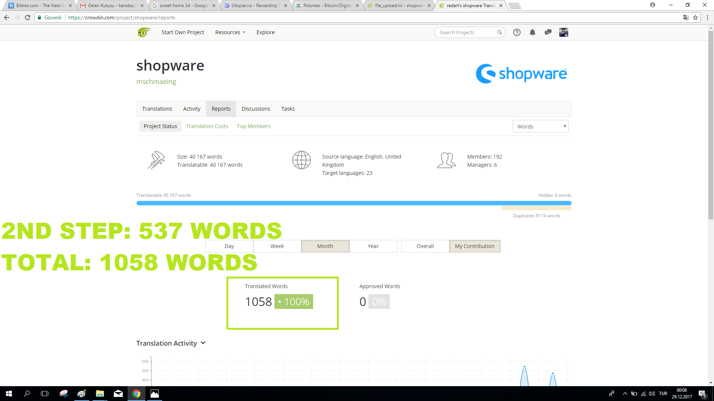Open the mschmaeing owner link
The image size is (714, 401).
pos(156,81)
